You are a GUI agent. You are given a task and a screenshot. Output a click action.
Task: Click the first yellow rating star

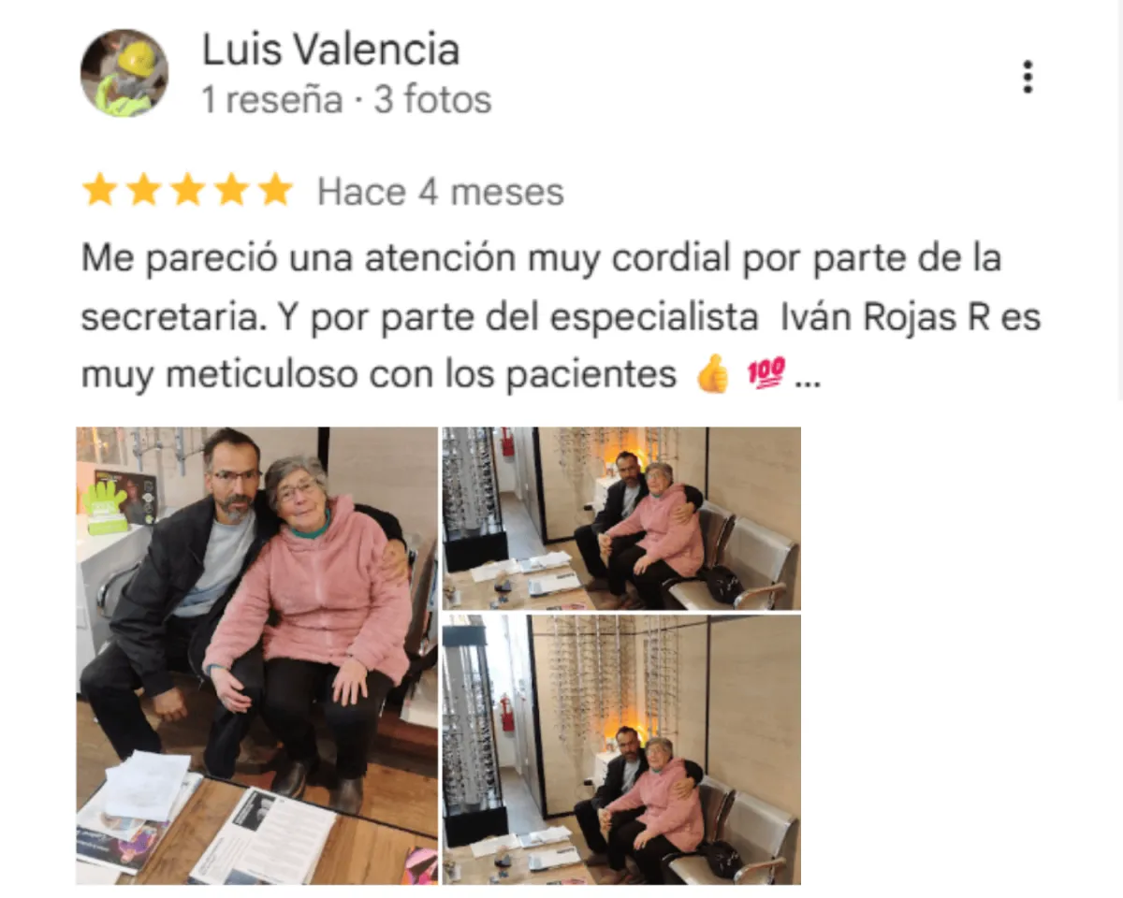tap(99, 190)
